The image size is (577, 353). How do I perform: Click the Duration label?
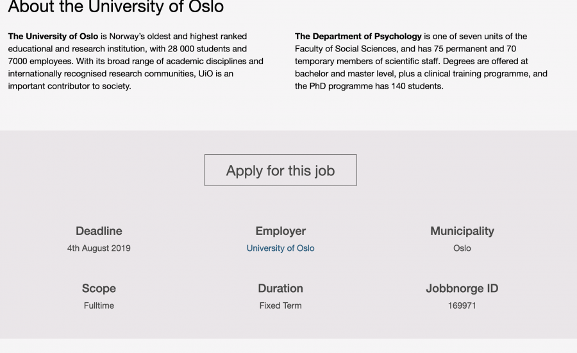pyautogui.click(x=280, y=289)
